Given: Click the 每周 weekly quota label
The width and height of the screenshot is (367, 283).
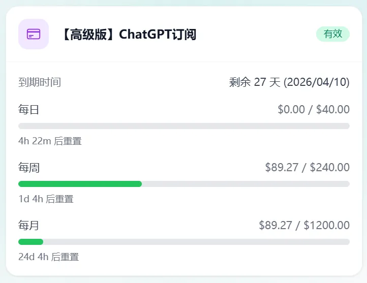Looking at the screenshot, I should click(x=29, y=167).
